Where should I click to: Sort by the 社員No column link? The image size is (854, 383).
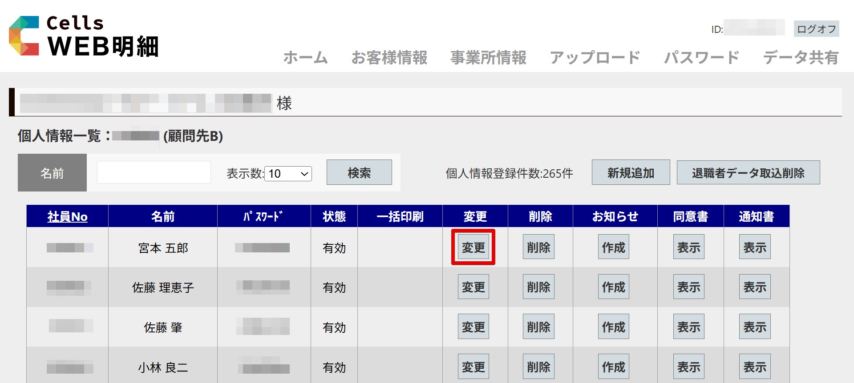point(67,216)
